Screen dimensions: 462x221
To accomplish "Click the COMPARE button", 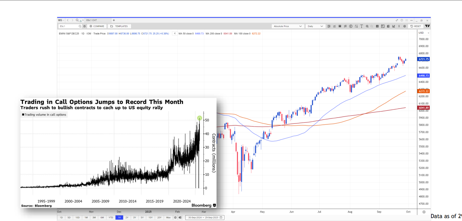I will [x=97, y=26].
